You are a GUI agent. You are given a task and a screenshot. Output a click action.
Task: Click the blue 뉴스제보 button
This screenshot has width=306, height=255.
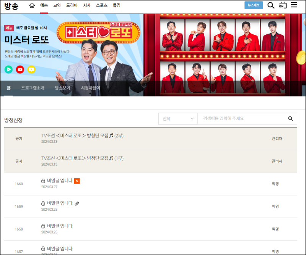point(254,5)
